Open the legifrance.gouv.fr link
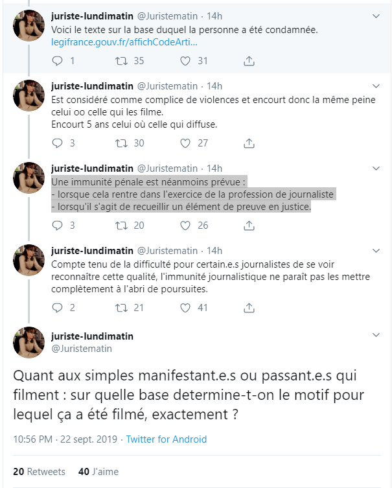Viewport: 392px width, 488px height. coord(124,41)
